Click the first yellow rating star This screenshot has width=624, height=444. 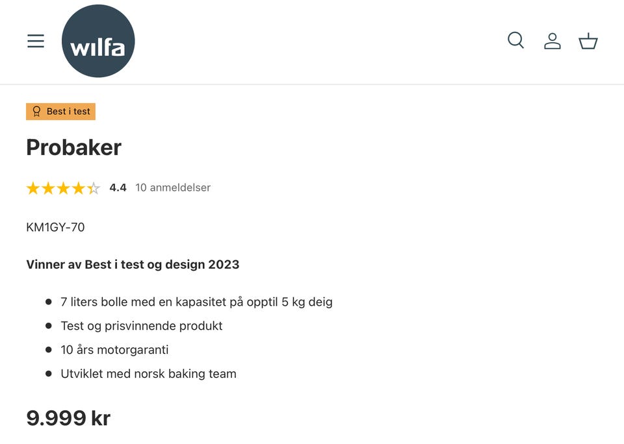[33, 188]
